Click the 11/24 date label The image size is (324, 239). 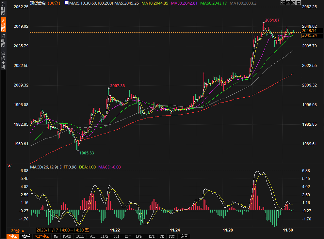(x=175, y=230)
